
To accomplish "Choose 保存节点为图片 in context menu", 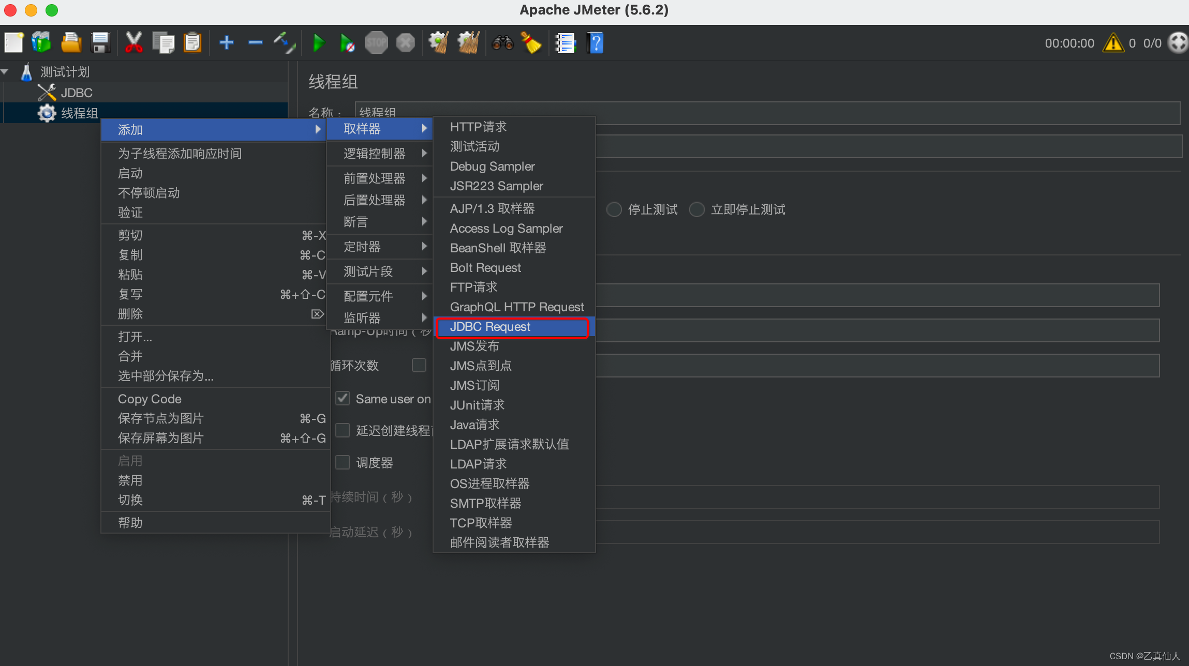I will click(x=215, y=418).
